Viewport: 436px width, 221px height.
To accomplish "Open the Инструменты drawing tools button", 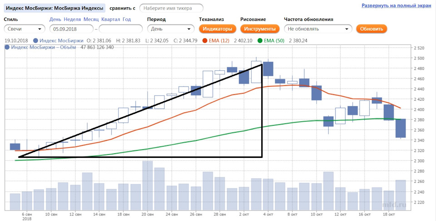I will pos(260,29).
